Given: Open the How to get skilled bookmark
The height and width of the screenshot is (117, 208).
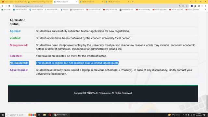Looking at the screenshot, I should 193,10.
